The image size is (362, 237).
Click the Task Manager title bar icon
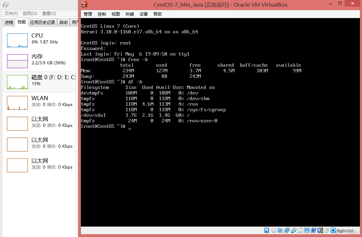point(6,5)
